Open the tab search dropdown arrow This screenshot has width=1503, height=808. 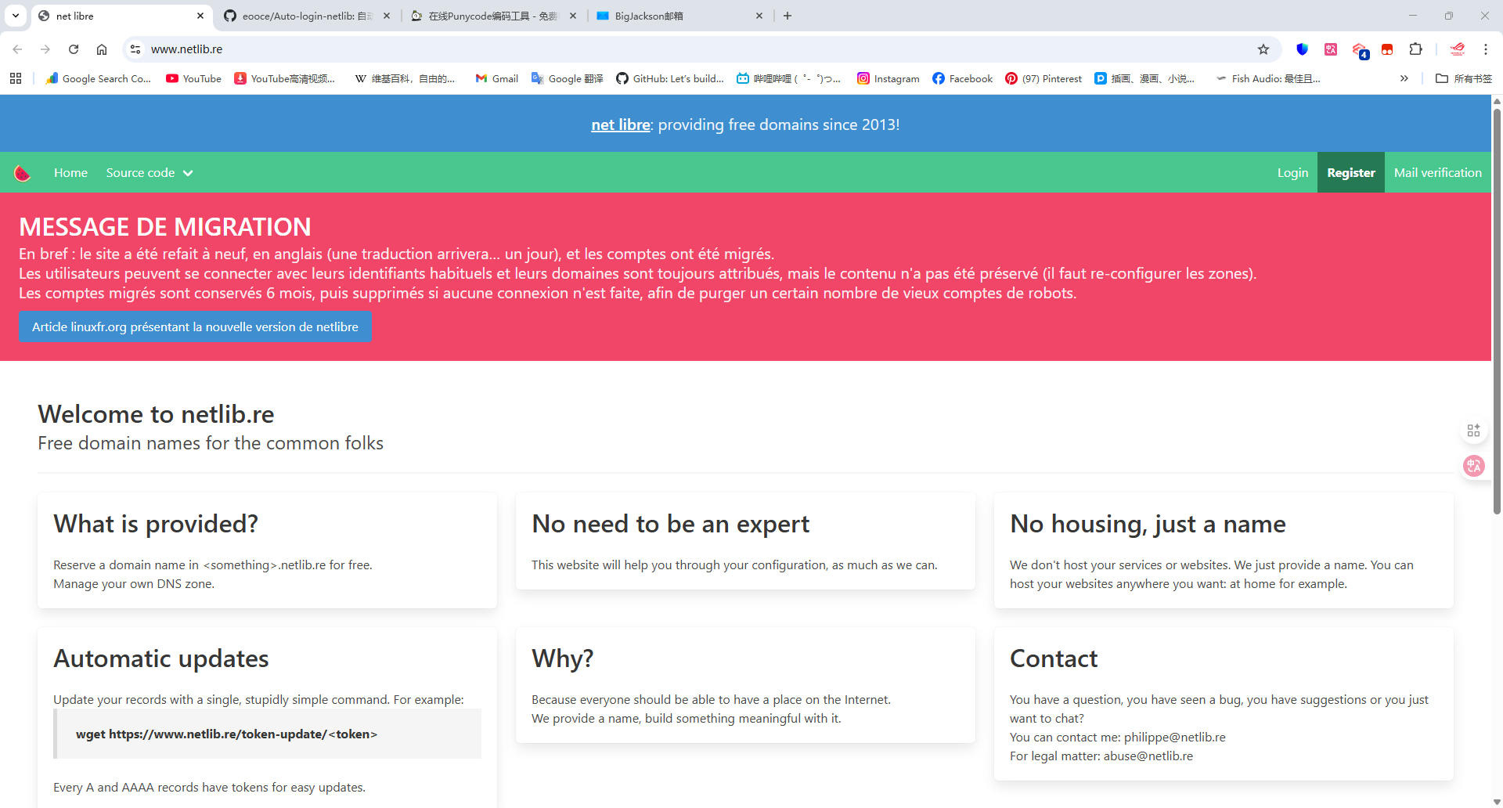pyautogui.click(x=16, y=16)
